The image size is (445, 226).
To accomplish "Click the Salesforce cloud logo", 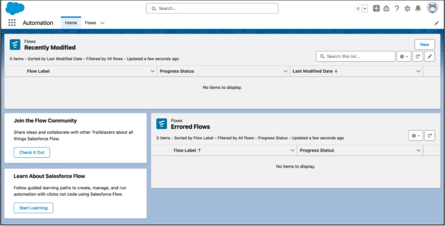I will (15, 8).
